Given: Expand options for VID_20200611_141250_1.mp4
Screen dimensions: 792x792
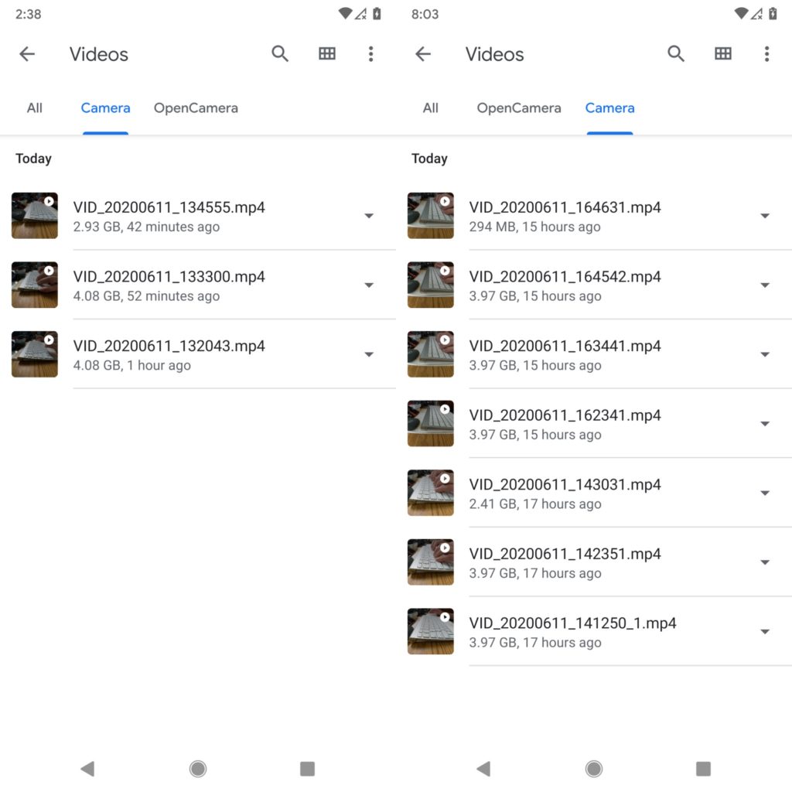Looking at the screenshot, I should click(765, 631).
